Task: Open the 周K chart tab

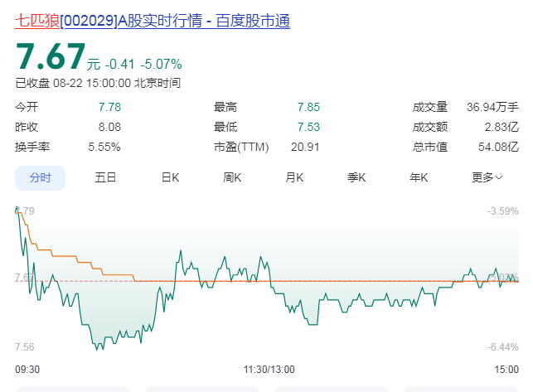Action: [232, 177]
